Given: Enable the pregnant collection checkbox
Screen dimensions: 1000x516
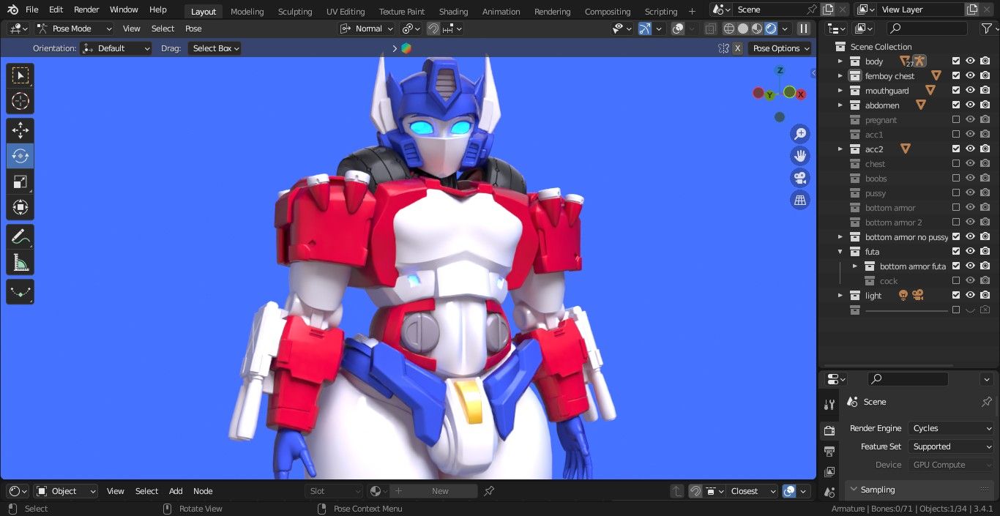Looking at the screenshot, I should pyautogui.click(x=955, y=120).
